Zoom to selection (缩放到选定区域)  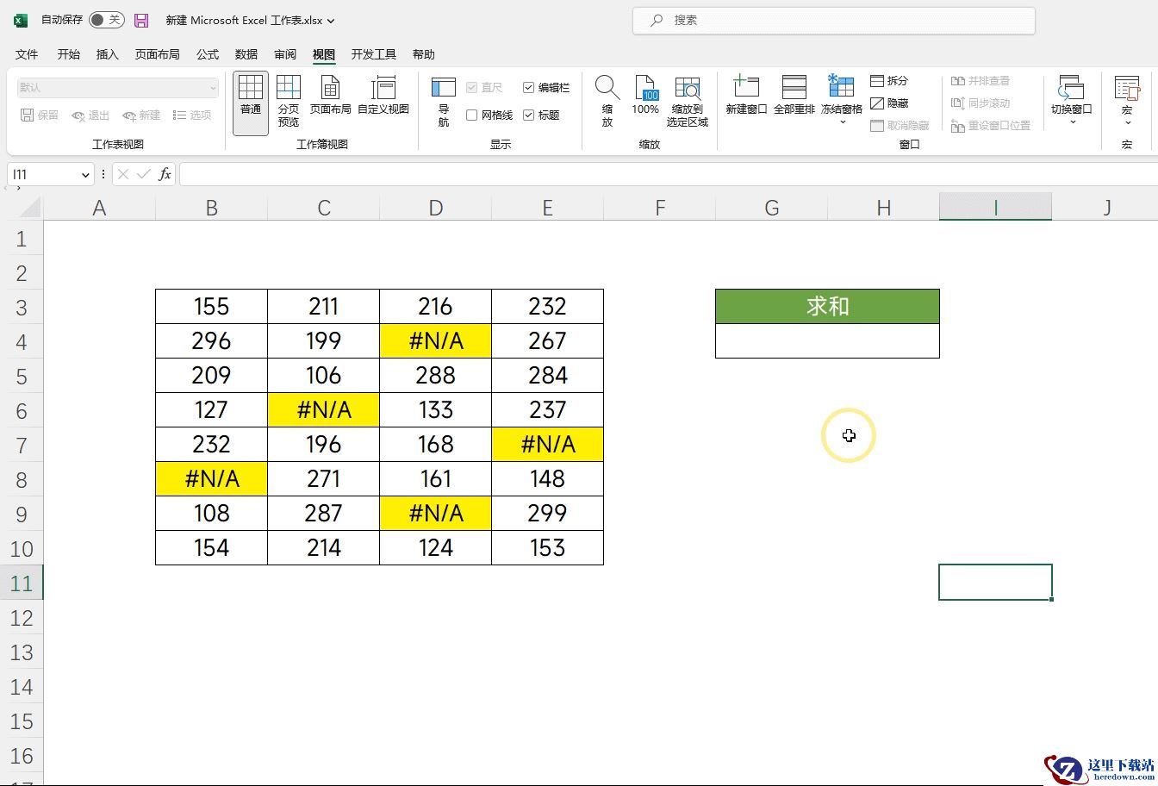click(688, 103)
